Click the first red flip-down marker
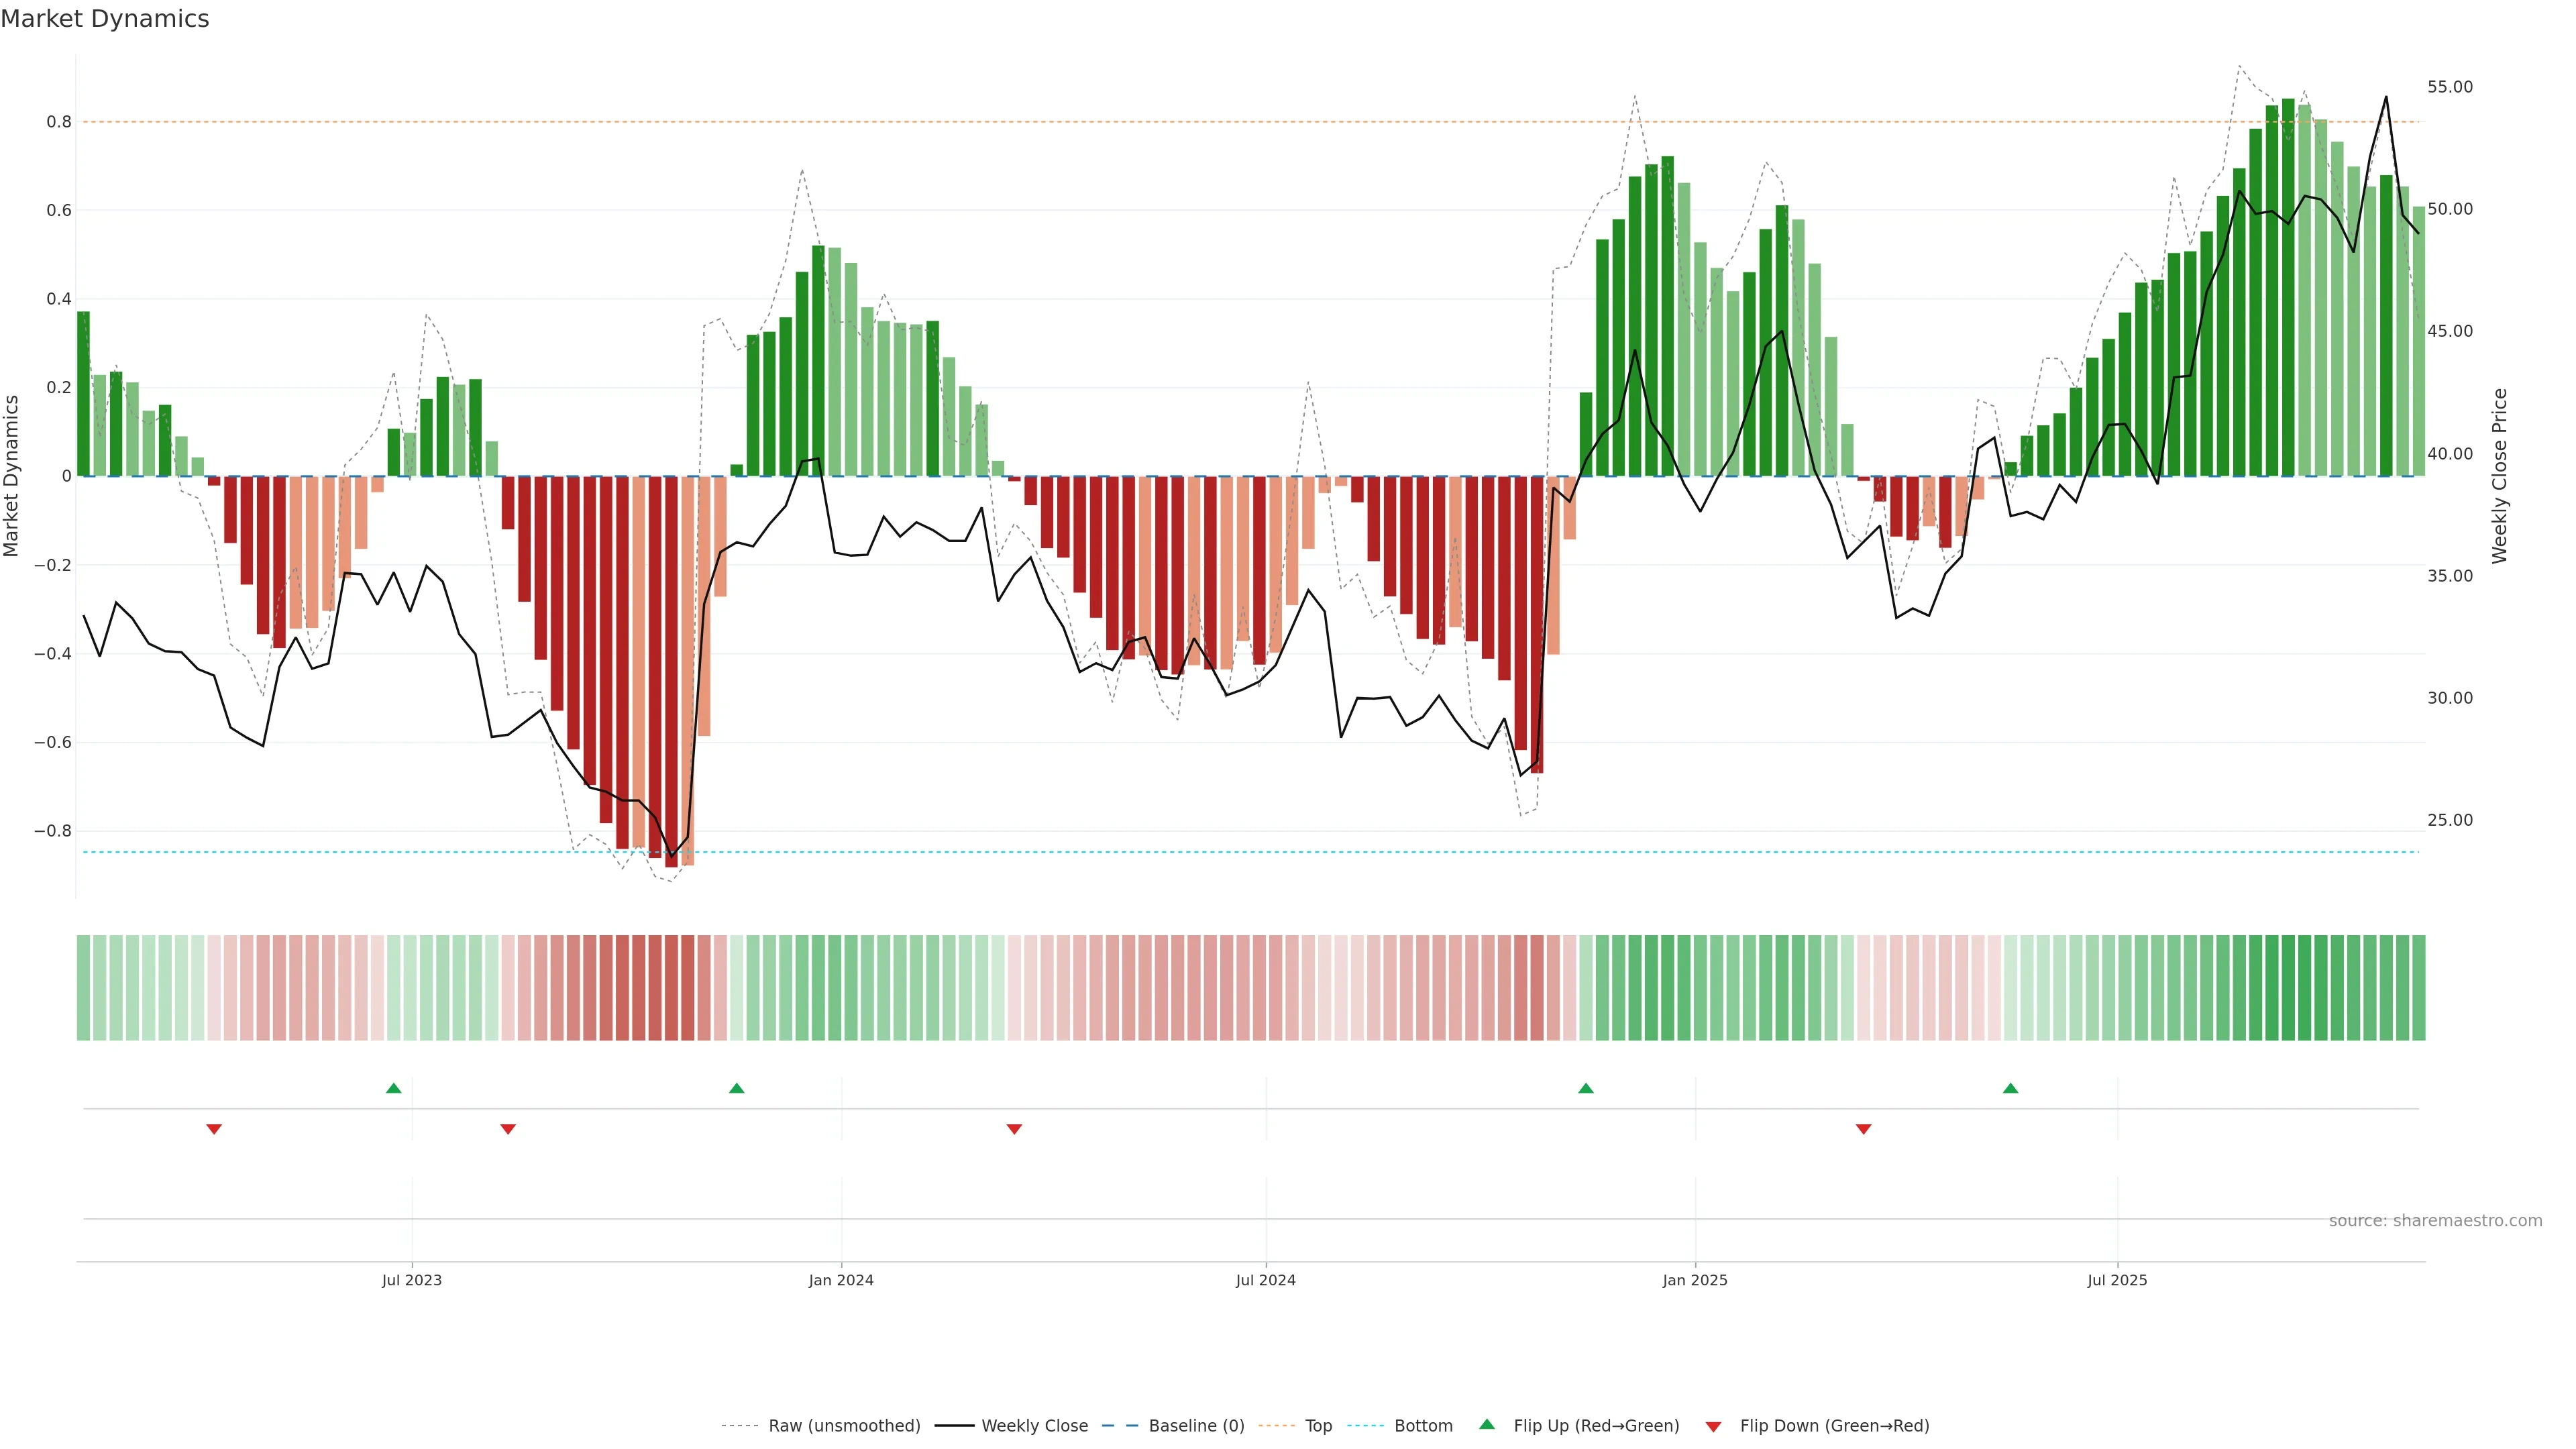The image size is (2576, 1449). click(214, 1129)
